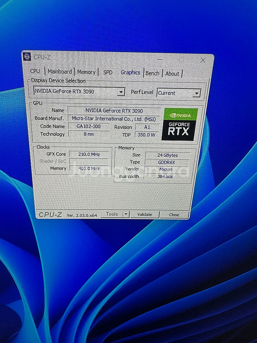Click the Bus Width 384 bits value
Viewport: 257px width, 343px height.
point(165,176)
